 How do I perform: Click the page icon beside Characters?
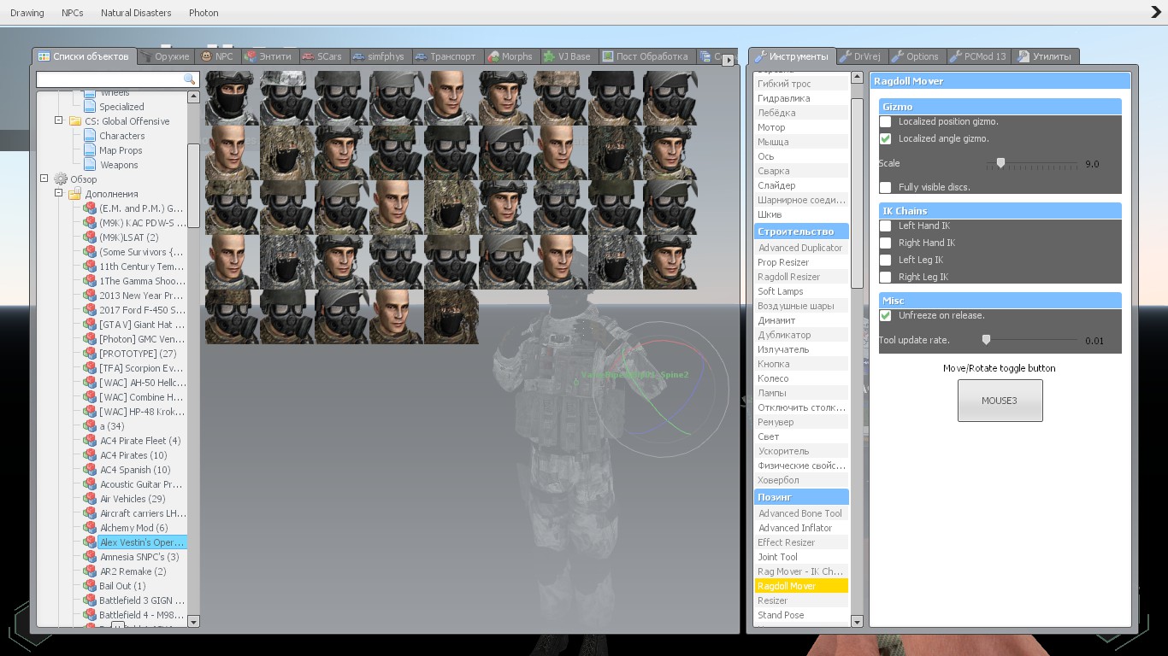[90, 136]
